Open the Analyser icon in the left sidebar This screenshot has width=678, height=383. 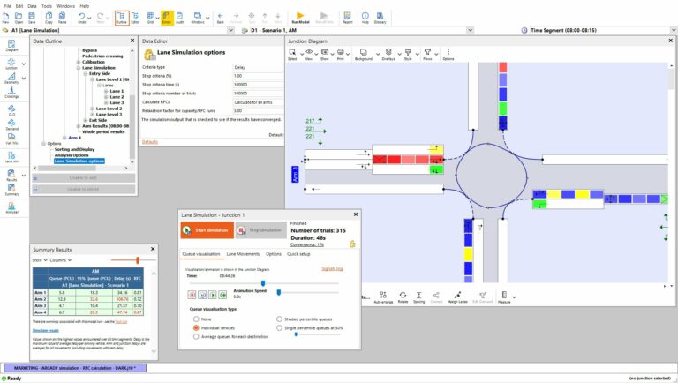[11, 208]
